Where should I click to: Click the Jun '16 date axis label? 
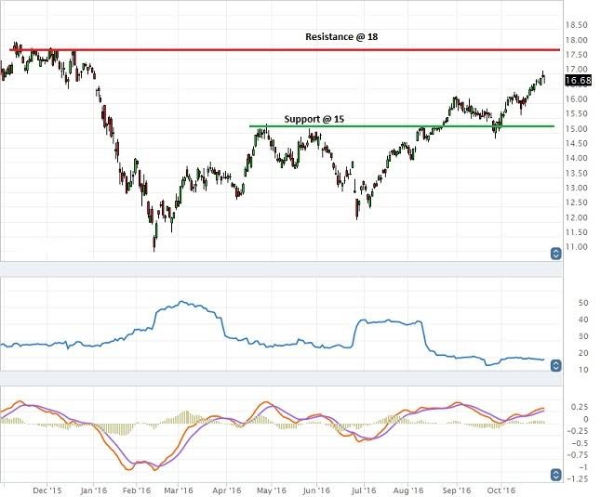click(317, 490)
